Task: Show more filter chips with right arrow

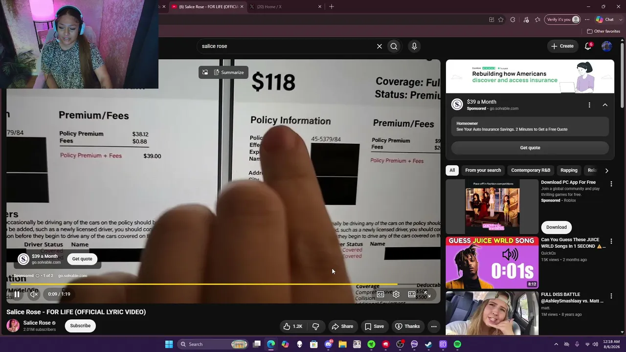Action: pos(606,171)
